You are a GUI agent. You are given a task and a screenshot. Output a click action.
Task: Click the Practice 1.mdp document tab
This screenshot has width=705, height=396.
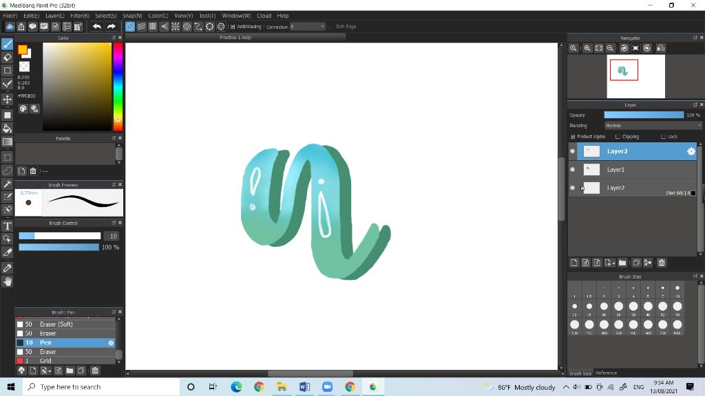click(235, 37)
